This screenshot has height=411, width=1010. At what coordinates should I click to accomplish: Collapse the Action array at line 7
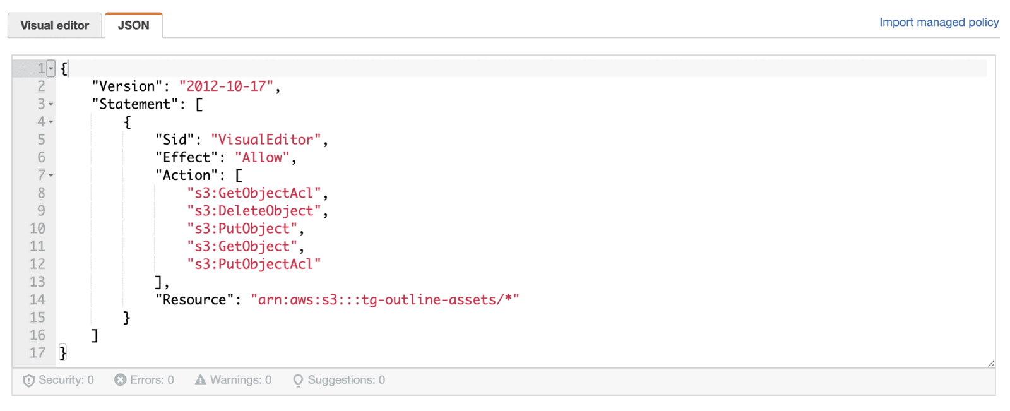click(x=51, y=176)
